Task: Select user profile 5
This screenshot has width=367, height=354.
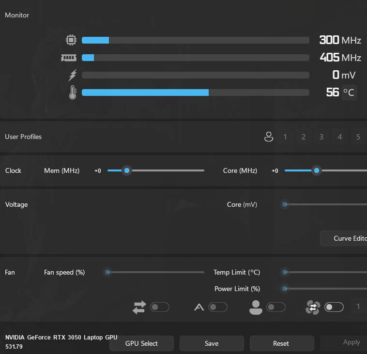Action: point(358,137)
